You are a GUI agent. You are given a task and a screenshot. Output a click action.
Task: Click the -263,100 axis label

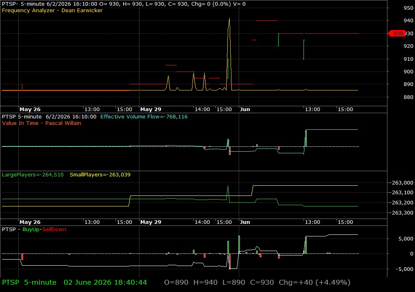[402, 193]
